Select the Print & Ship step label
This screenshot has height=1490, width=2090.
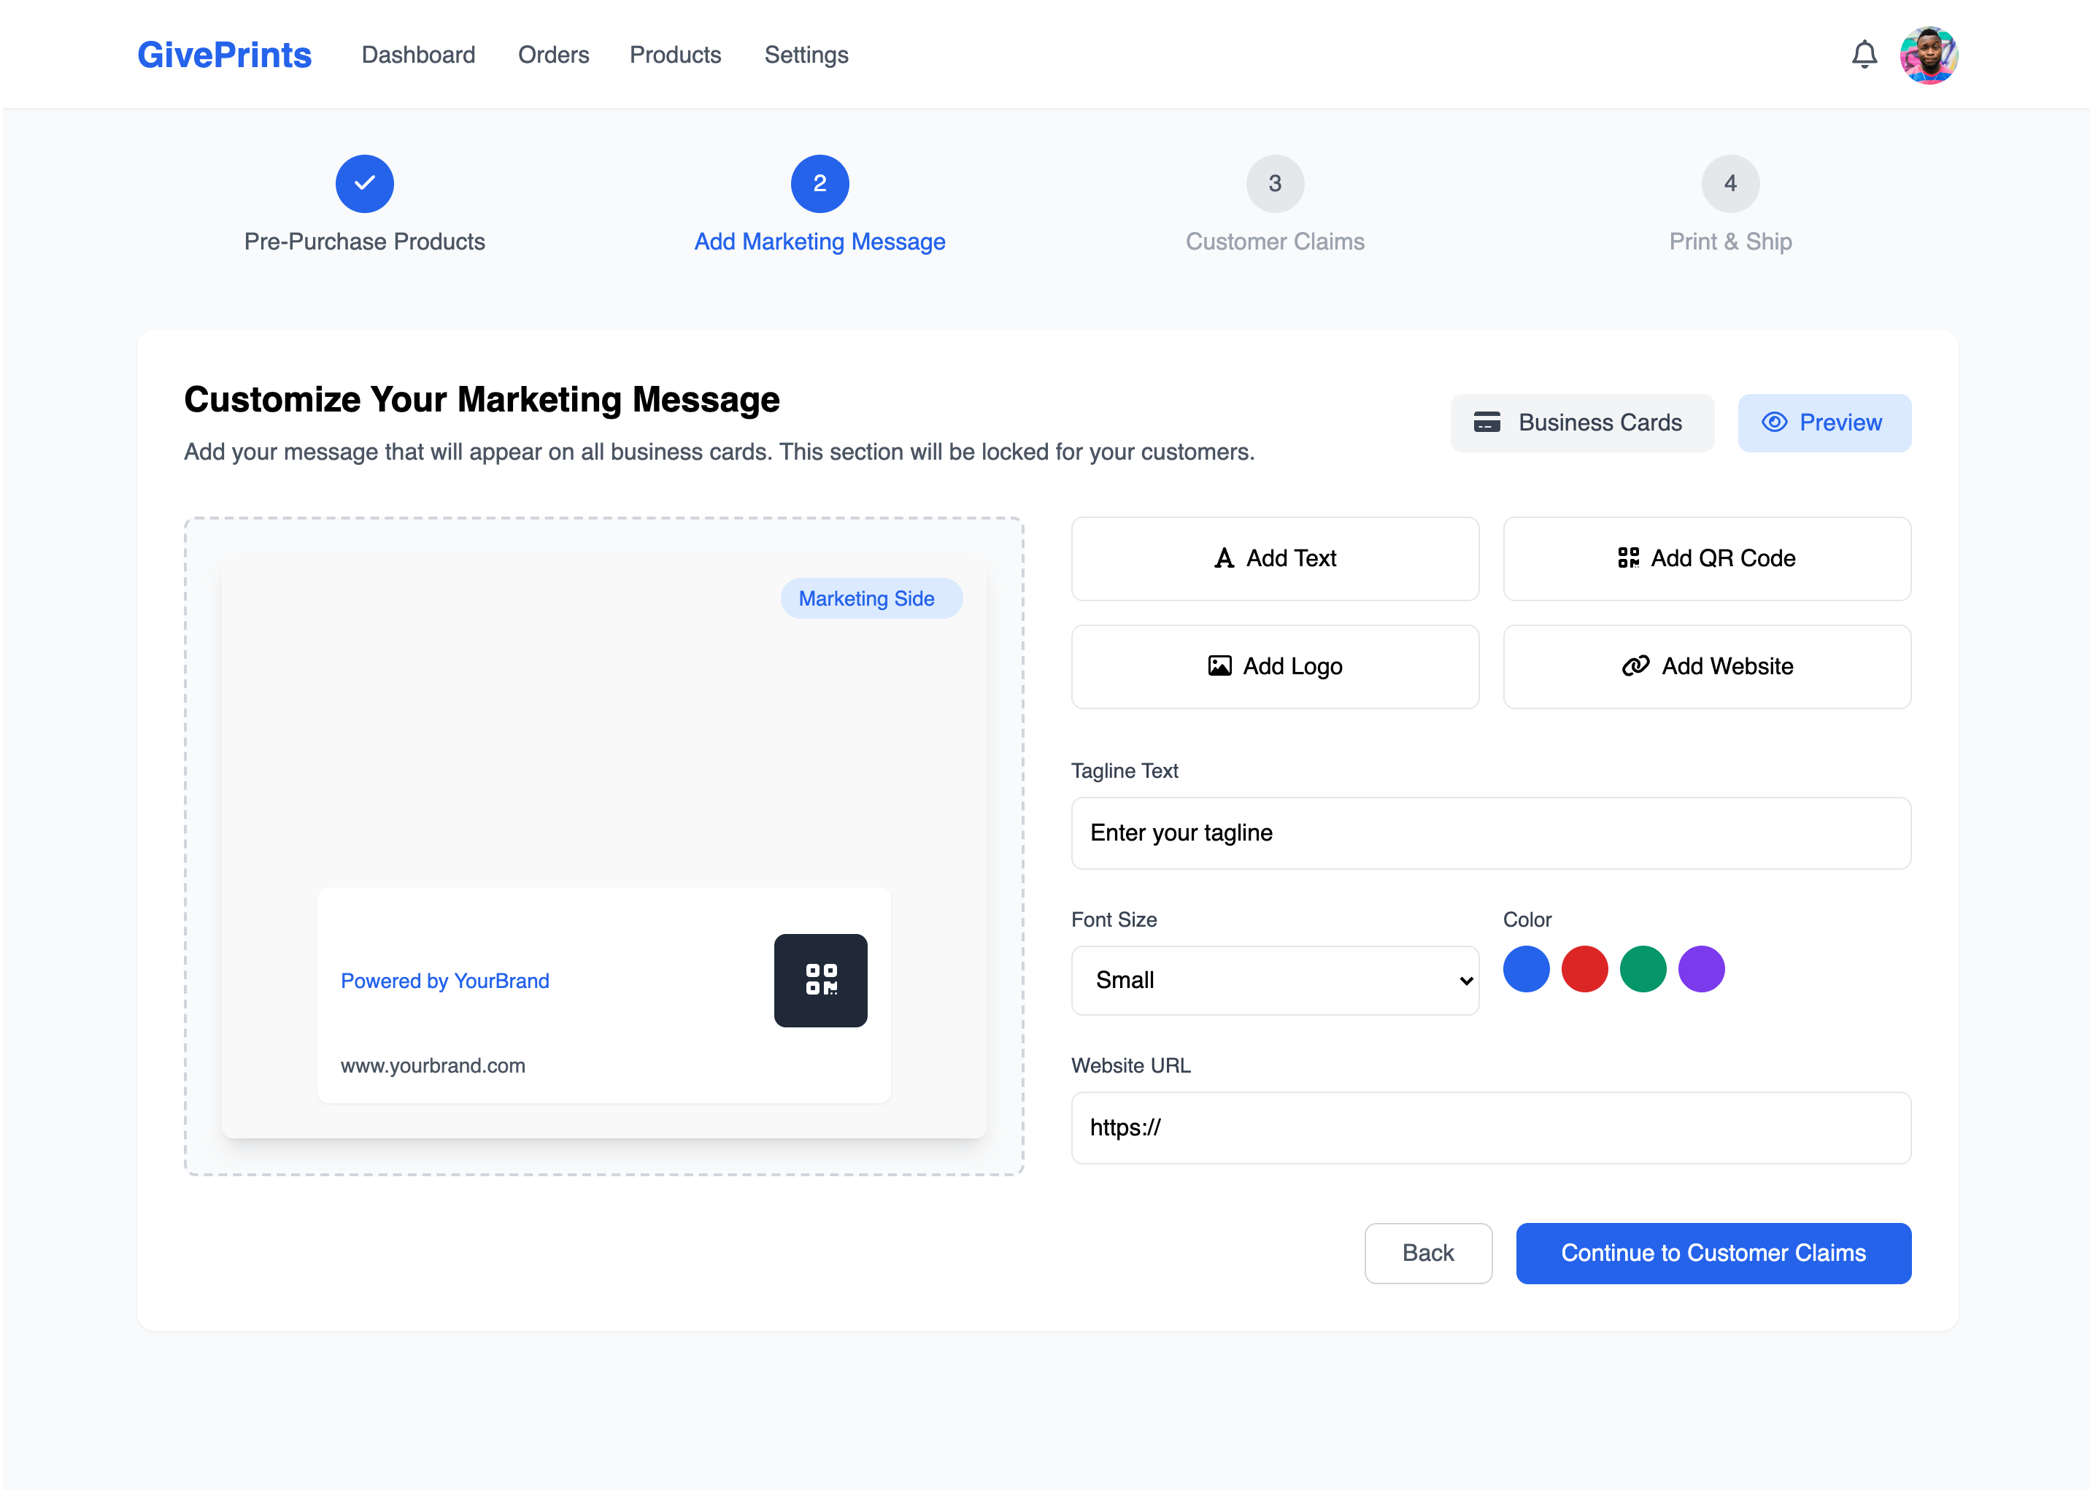click(1730, 242)
